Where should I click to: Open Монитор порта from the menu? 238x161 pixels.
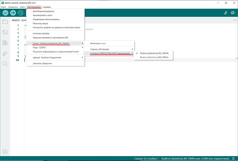[56, 24]
